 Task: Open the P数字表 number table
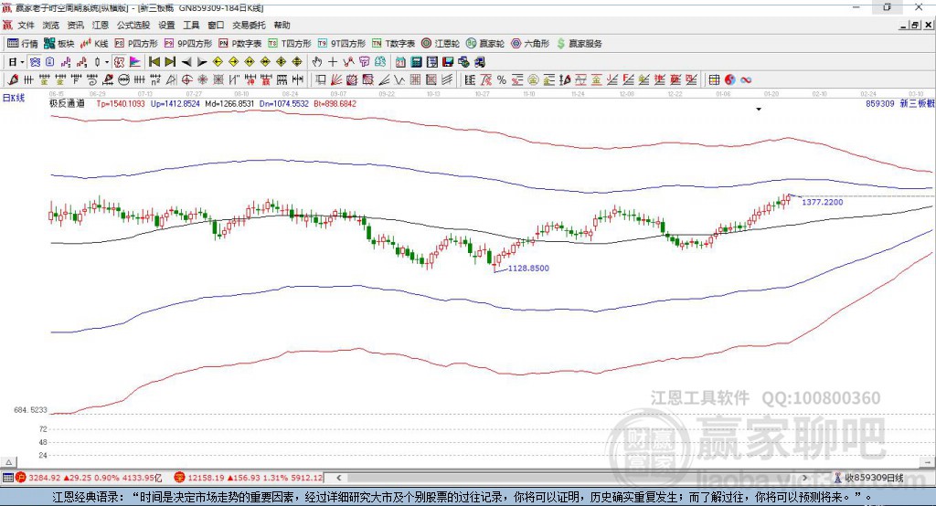(x=240, y=44)
